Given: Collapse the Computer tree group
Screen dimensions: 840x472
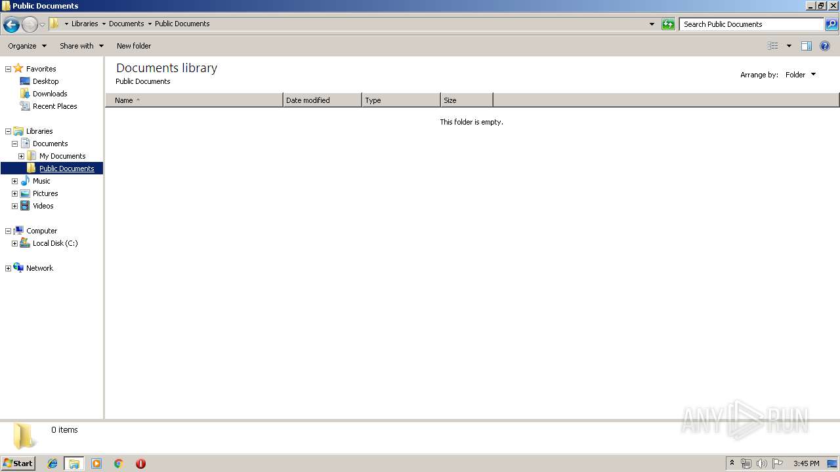Looking at the screenshot, I should coord(8,231).
